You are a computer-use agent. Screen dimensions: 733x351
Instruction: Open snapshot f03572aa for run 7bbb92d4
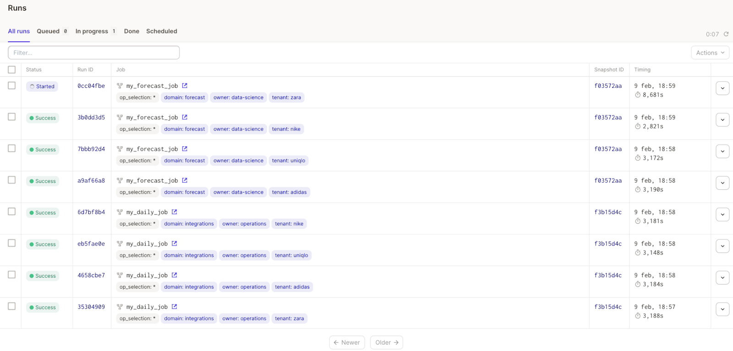click(x=608, y=149)
